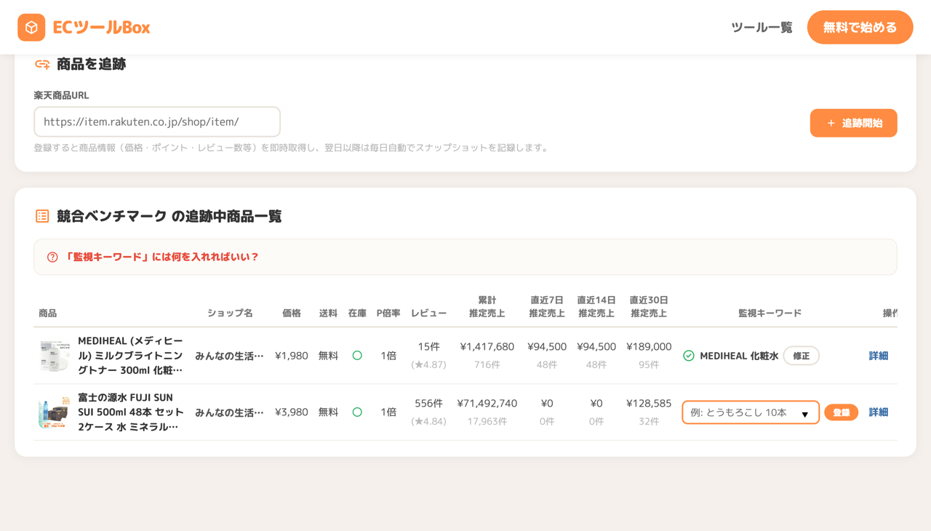This screenshot has height=531, width=931.
Task: Open 詳細 for the 富士の源水 row
Action: point(879,412)
